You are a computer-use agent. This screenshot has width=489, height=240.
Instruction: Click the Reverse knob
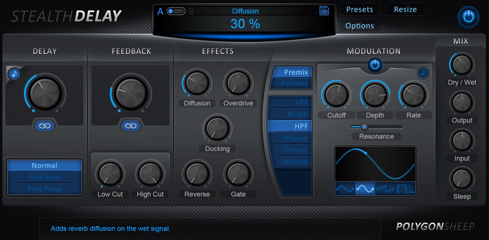(197, 174)
